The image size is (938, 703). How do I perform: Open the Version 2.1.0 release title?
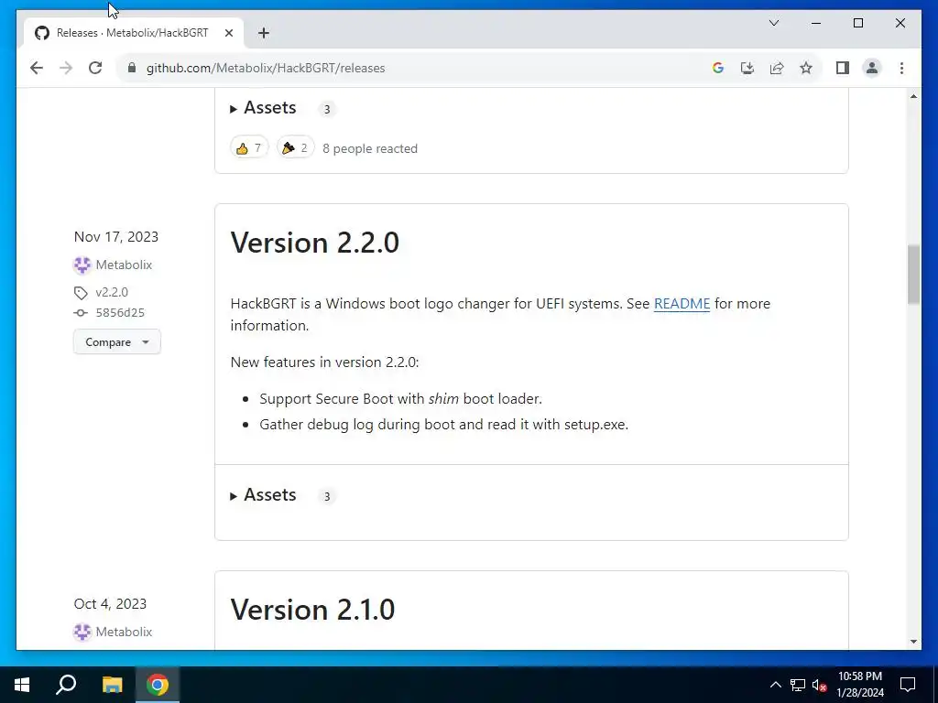313,610
